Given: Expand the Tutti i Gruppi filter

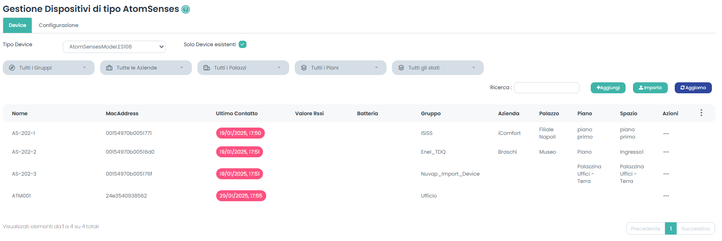Looking at the screenshot, I should (49, 68).
